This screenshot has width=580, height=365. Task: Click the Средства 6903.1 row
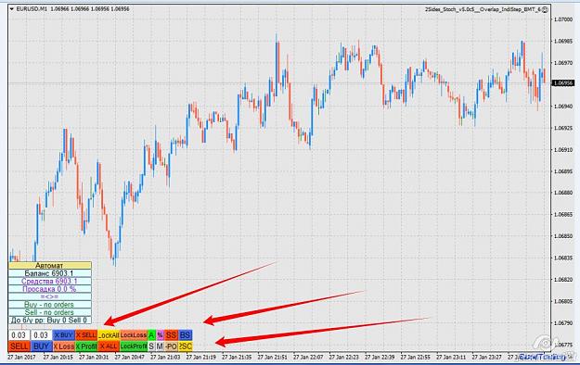[50, 281]
